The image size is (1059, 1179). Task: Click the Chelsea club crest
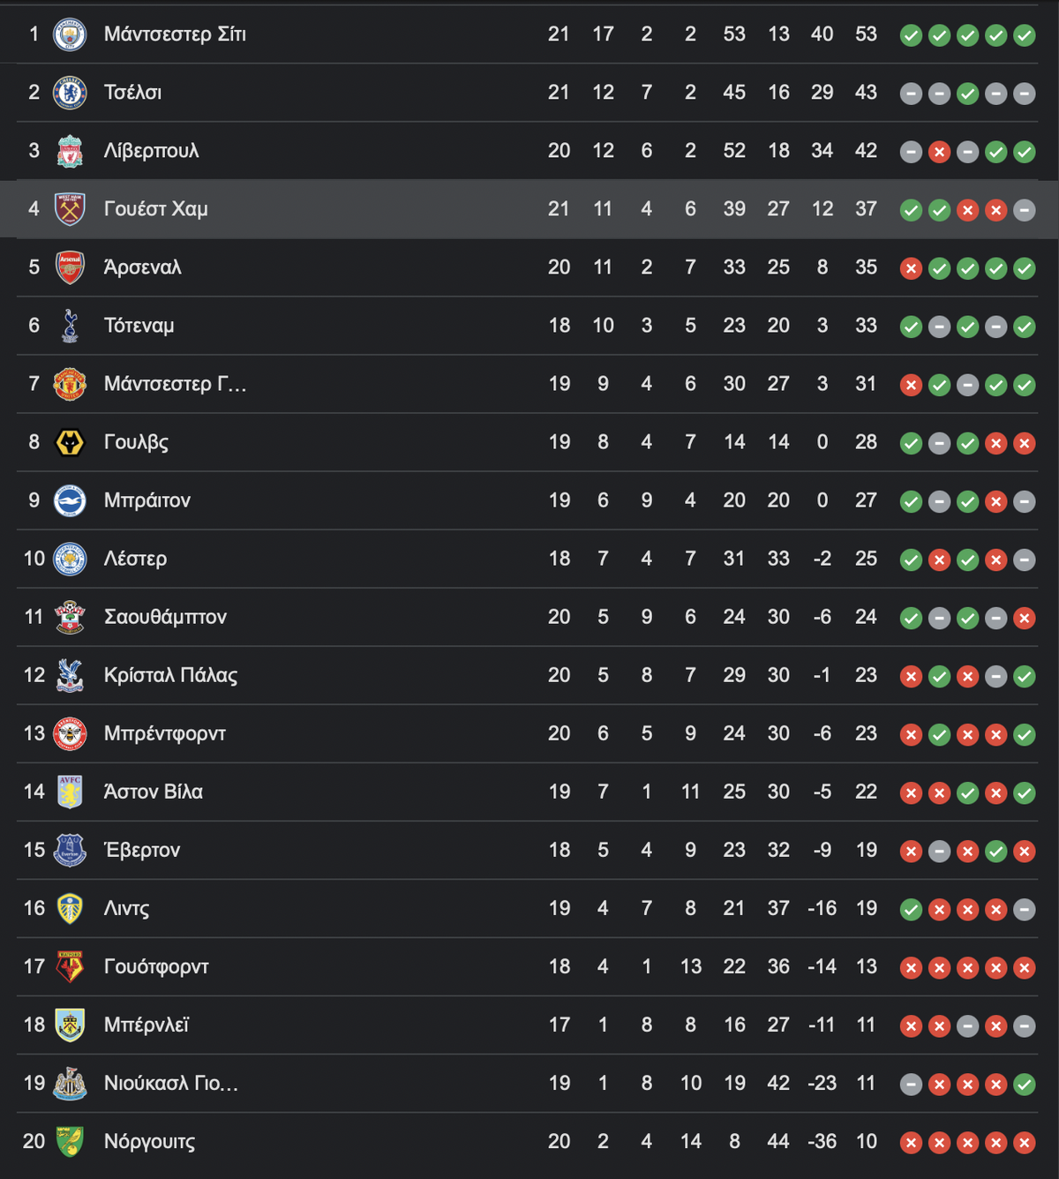pyautogui.click(x=70, y=93)
